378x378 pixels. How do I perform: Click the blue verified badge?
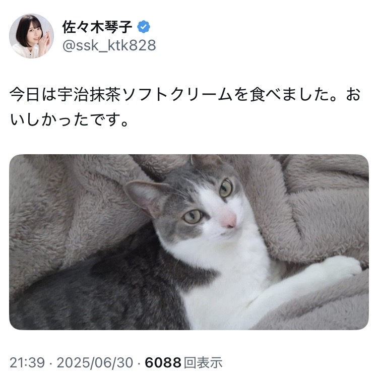point(144,27)
